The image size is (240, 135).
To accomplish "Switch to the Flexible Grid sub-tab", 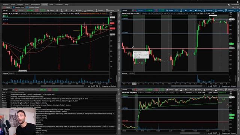I will pyautogui.click(x=18, y=7).
